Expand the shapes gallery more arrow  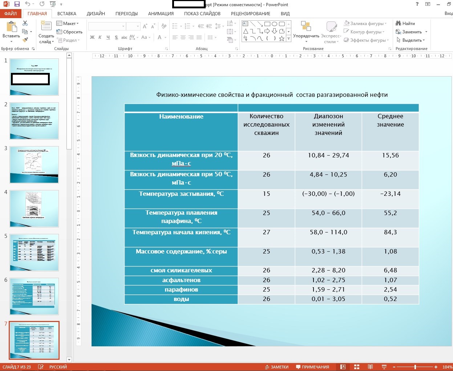point(289,38)
